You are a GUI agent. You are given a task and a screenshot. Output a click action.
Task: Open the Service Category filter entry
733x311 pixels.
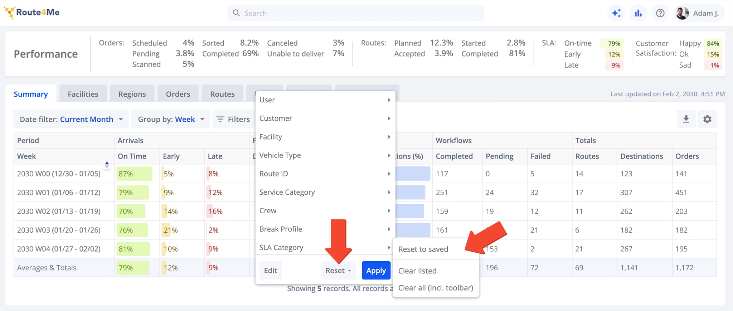tap(325, 192)
